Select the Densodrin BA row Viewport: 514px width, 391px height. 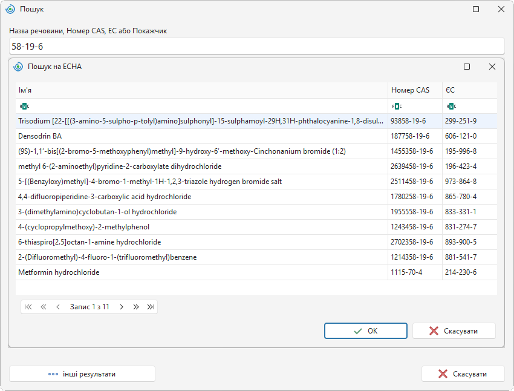pos(256,136)
